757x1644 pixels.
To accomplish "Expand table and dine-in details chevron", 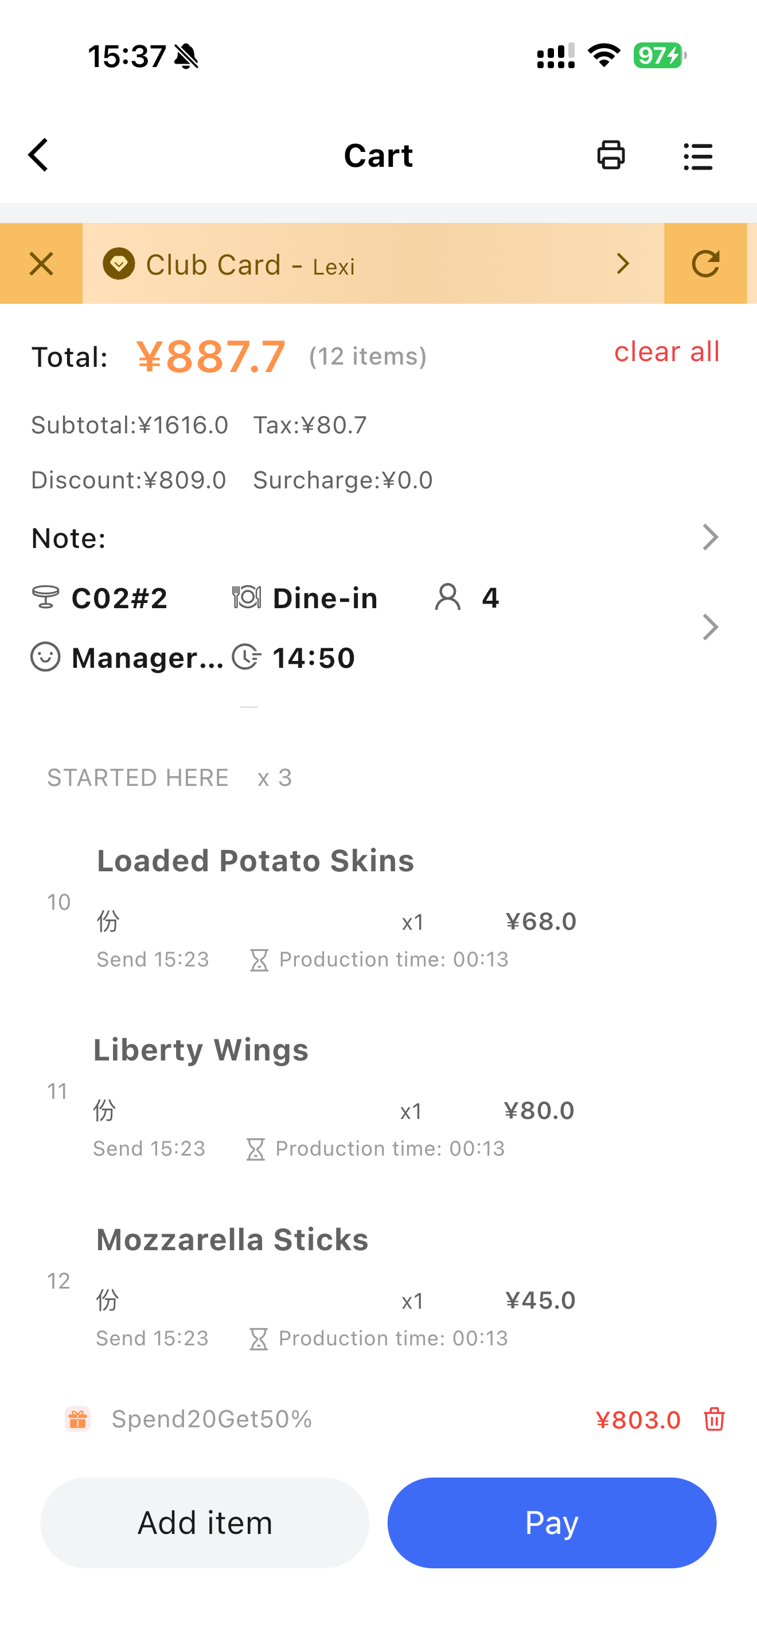I will (x=710, y=627).
